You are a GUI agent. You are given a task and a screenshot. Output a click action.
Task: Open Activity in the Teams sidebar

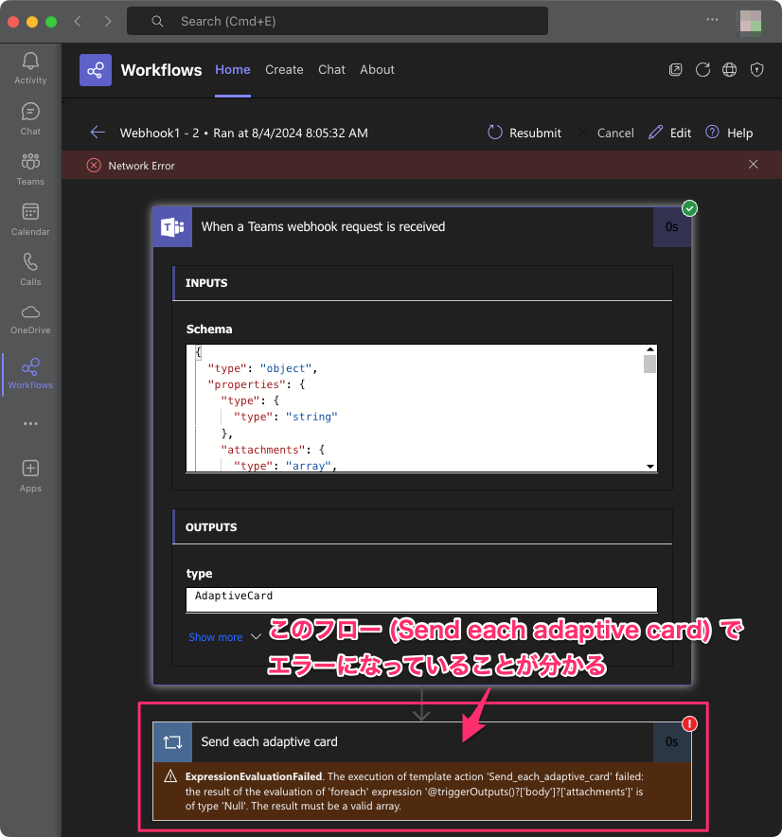tap(30, 68)
